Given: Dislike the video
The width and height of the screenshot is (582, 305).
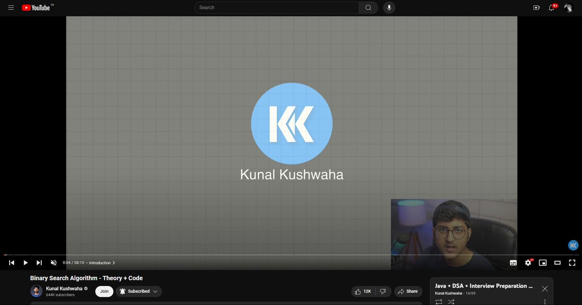Looking at the screenshot, I should tap(383, 291).
